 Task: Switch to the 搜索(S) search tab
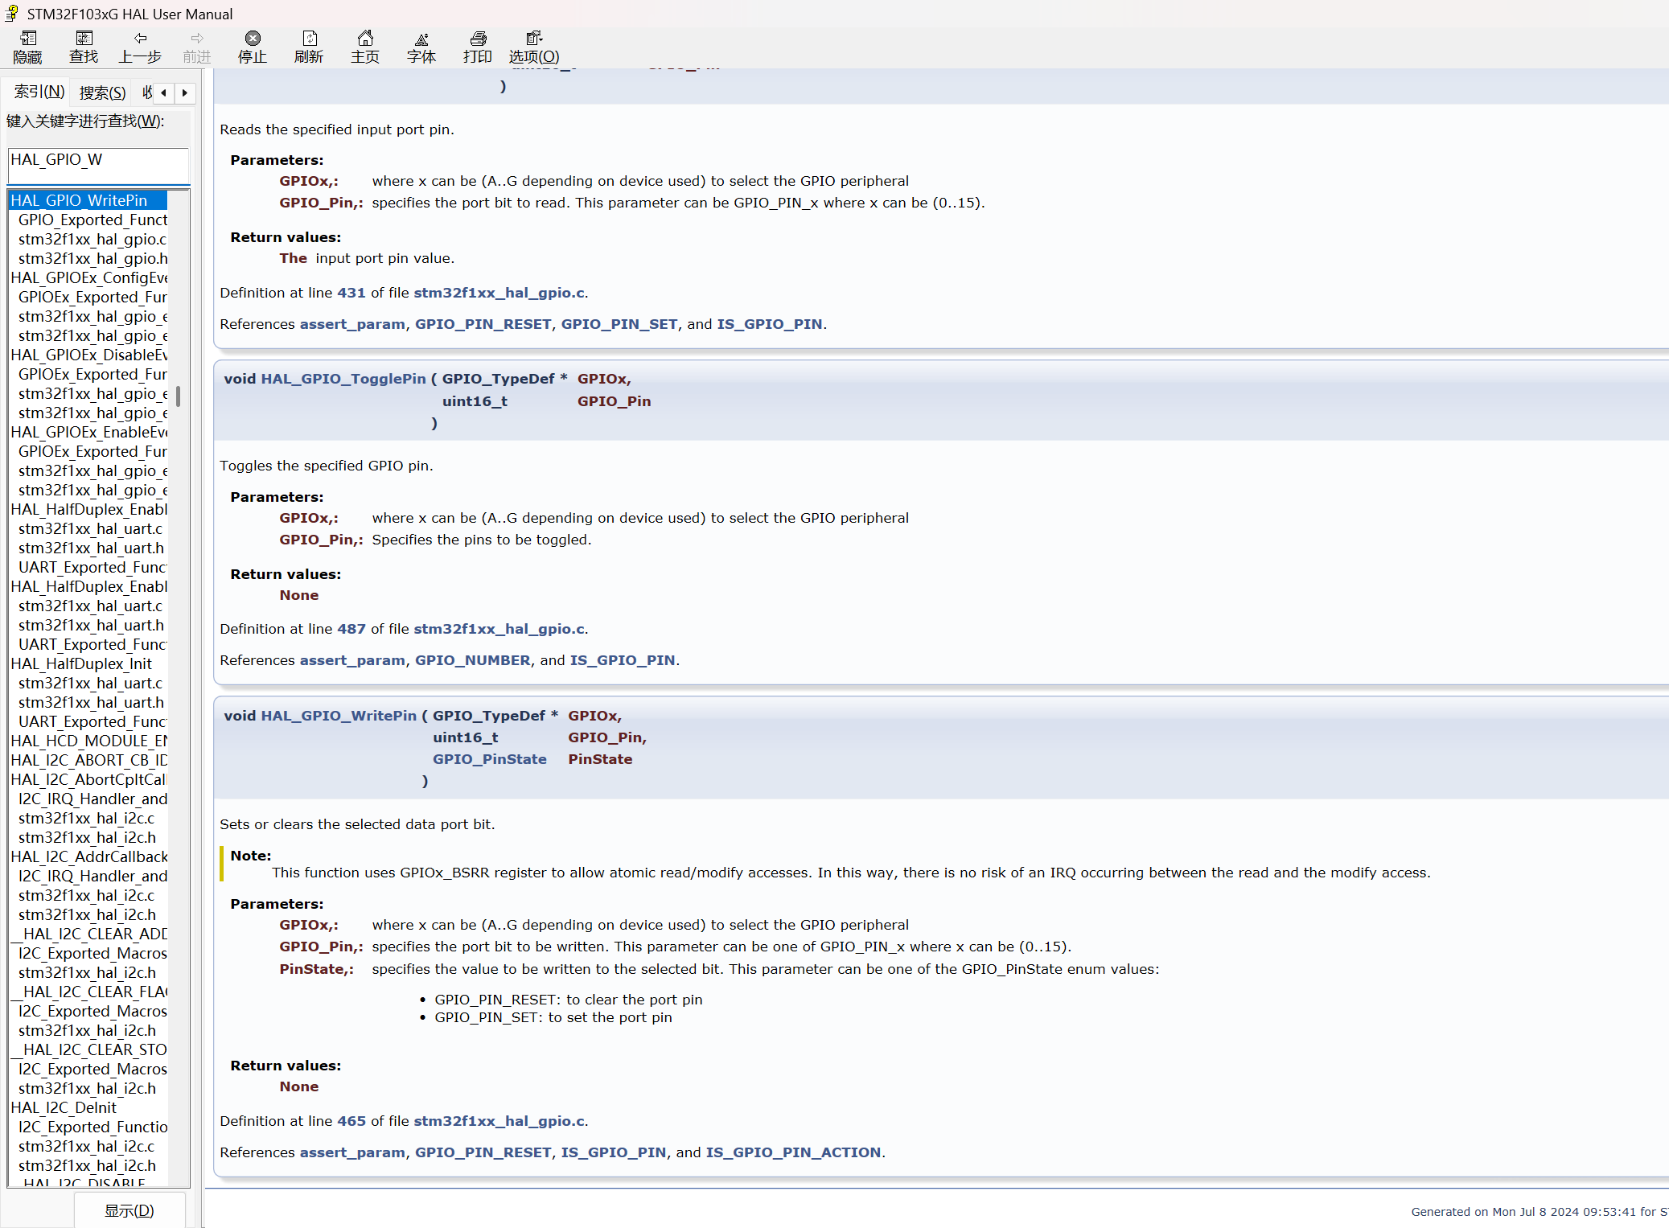tap(102, 92)
